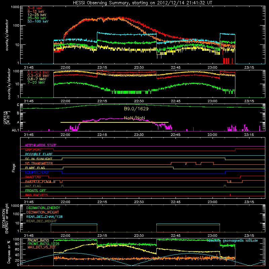Viewport: 269px width, 269px height.
Task: Select the PARTICLE_FLAG label
Action: [x=38, y=182]
